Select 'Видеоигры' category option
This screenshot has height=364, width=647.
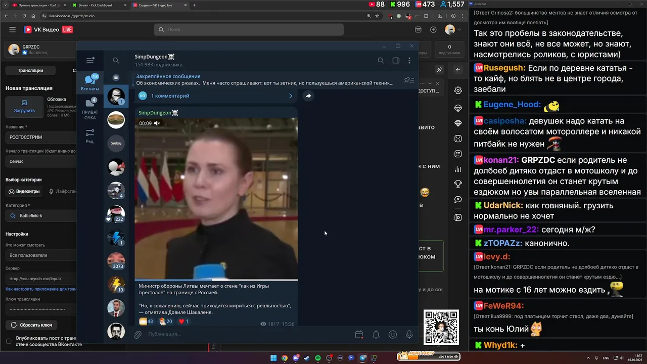tap(24, 192)
